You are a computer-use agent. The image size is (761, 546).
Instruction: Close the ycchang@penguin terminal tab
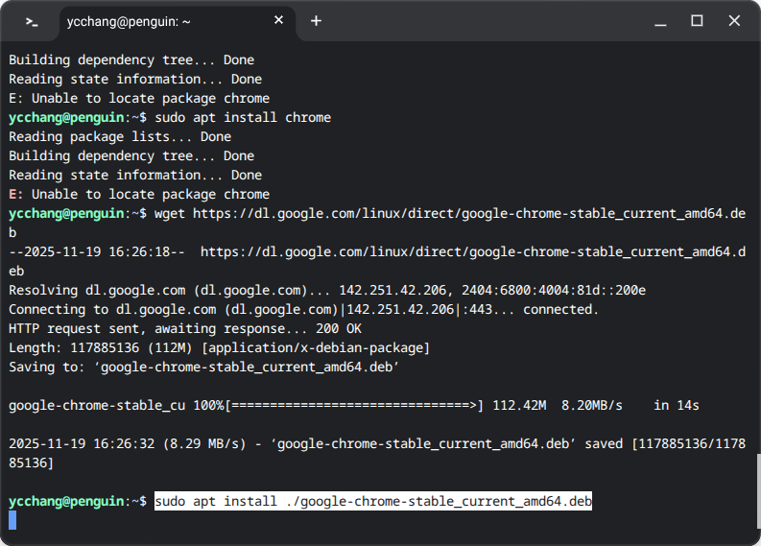click(x=279, y=20)
